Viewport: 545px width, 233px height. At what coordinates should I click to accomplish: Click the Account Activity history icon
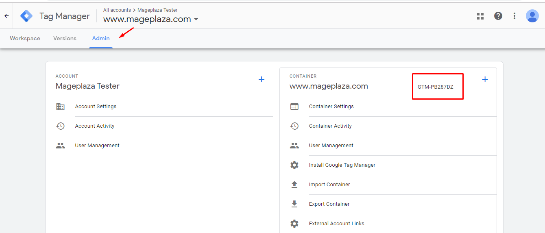60,126
